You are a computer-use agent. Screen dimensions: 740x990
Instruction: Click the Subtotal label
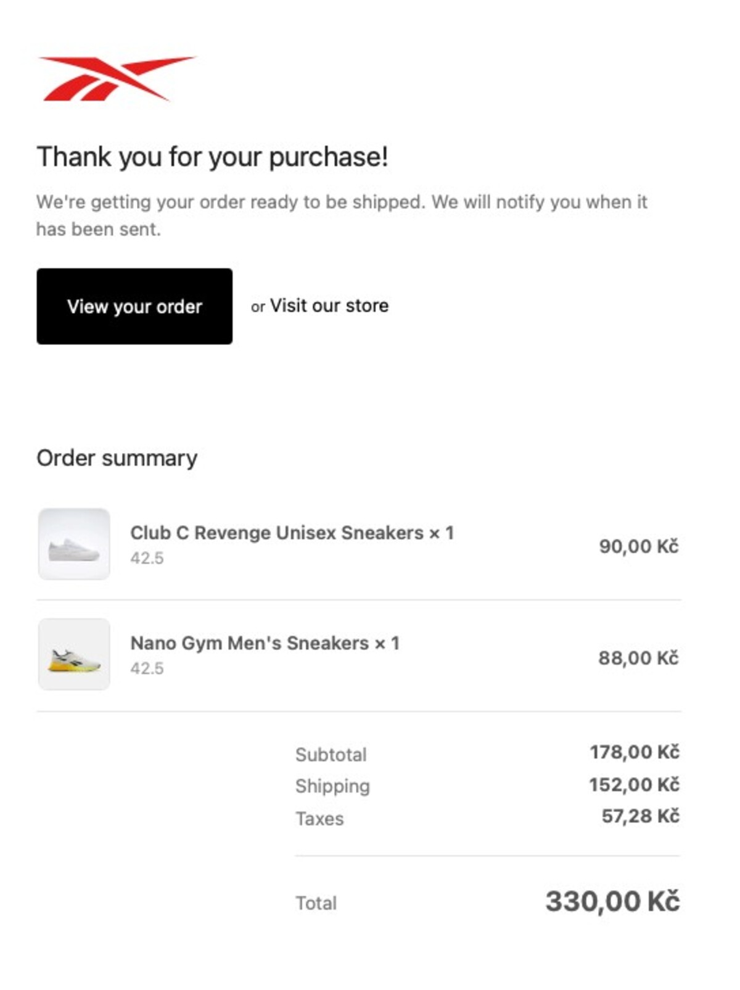[331, 754]
